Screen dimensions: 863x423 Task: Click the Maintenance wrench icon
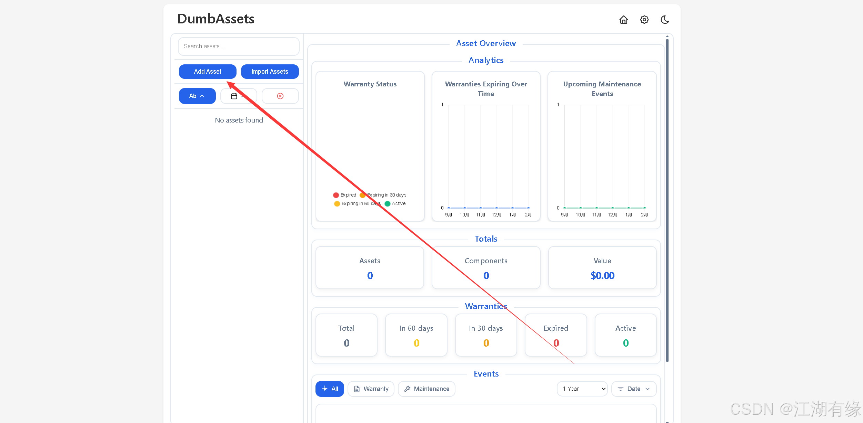pyautogui.click(x=407, y=389)
